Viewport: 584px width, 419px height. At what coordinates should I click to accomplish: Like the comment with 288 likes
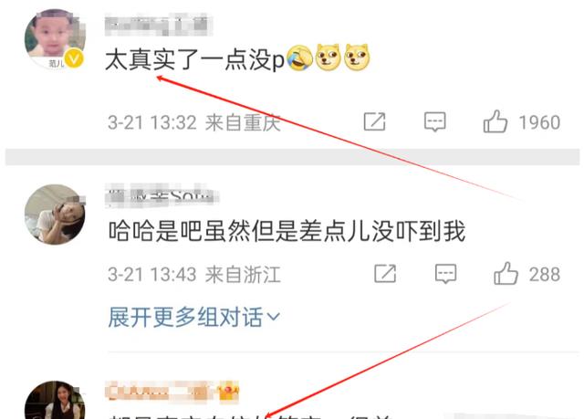[x=506, y=274]
